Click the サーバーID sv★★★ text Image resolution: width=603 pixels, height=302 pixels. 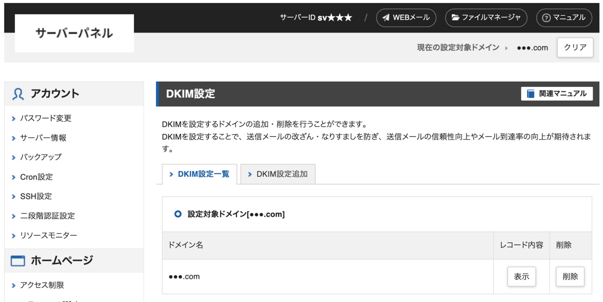316,17
